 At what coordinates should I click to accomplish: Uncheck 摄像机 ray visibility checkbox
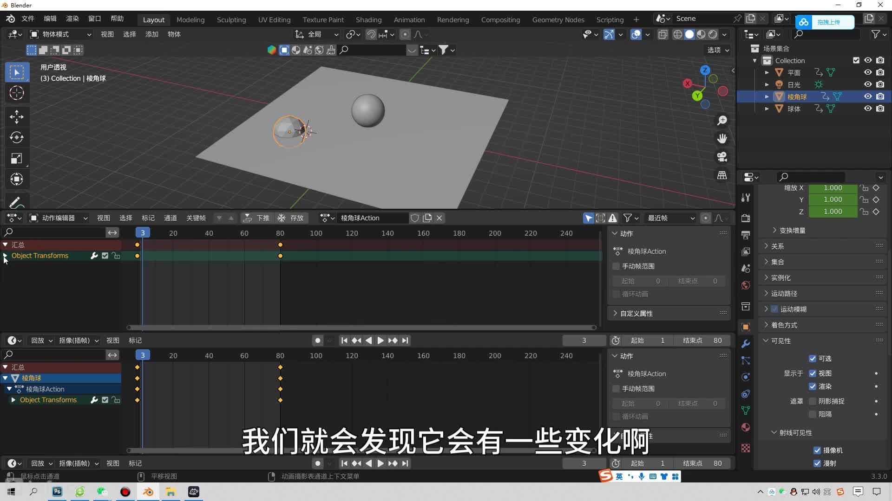point(817,450)
